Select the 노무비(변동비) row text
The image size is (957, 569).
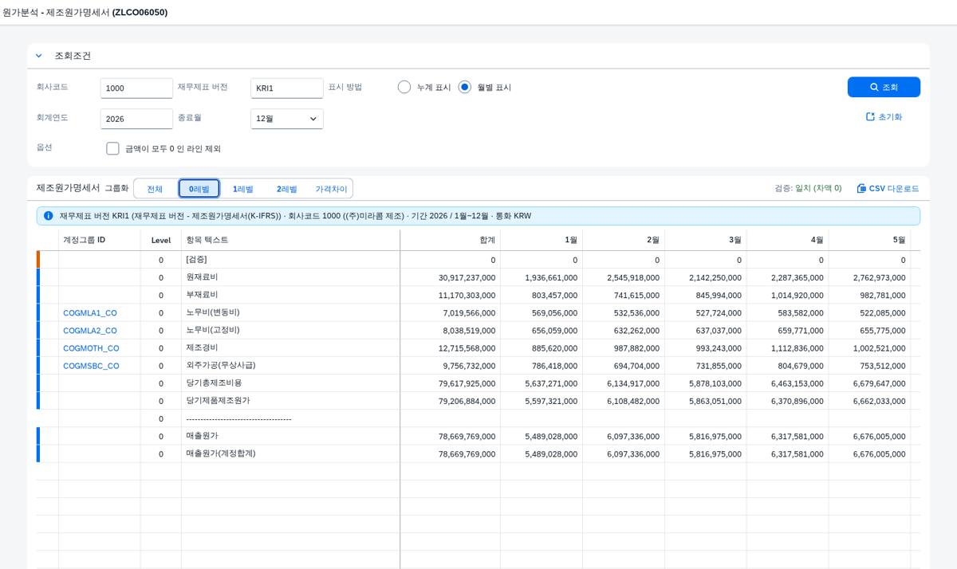(x=213, y=312)
